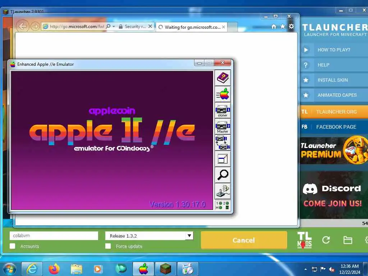Open a new blank tab in IE
Viewport: 368px width, 276px height.
click(x=233, y=27)
